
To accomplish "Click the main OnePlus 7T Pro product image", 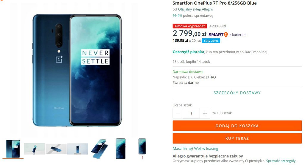I will [77, 70].
